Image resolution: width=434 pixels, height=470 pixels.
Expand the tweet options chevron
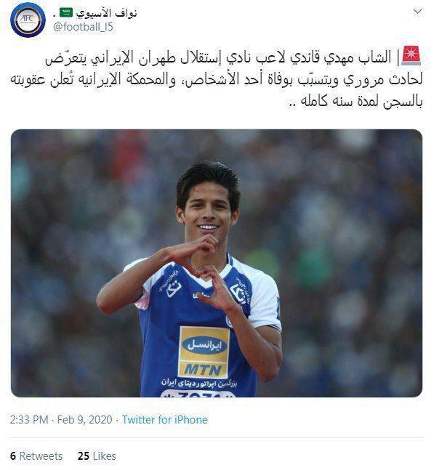pyautogui.click(x=417, y=12)
